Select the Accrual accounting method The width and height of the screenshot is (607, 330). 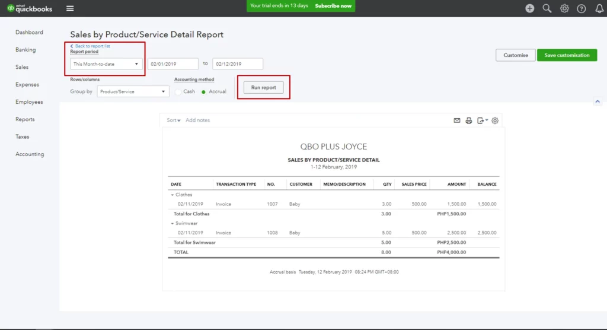[204, 92]
